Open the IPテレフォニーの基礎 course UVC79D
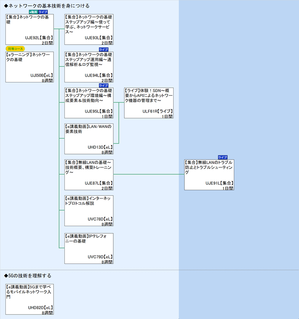This screenshot has width=299, height=319. [89, 248]
